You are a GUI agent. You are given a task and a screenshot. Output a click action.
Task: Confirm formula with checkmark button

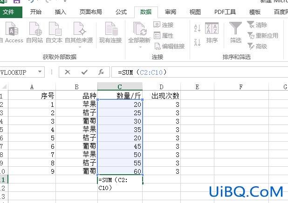click(84, 72)
